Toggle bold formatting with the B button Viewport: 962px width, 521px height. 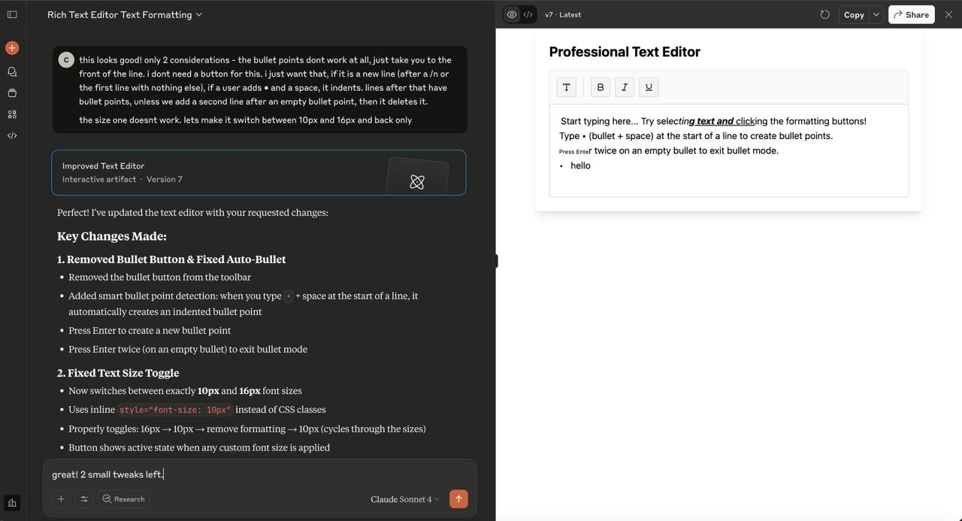[600, 87]
